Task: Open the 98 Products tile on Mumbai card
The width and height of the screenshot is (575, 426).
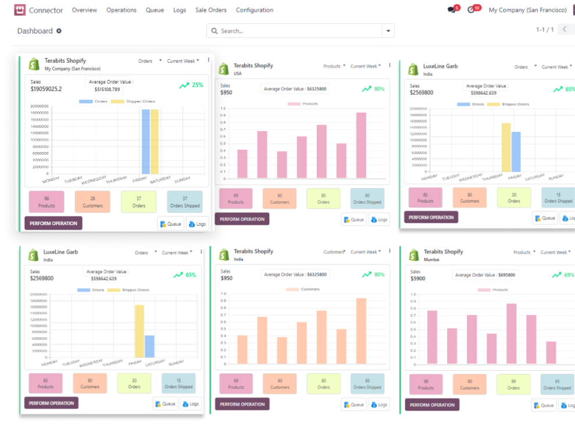Action: tap(426, 384)
